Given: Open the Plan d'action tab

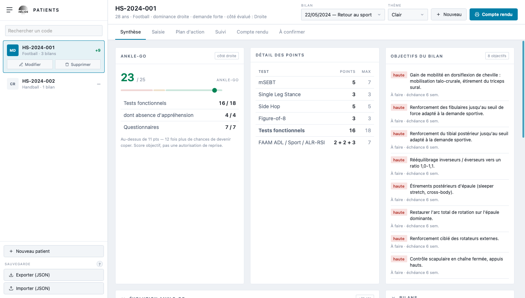Looking at the screenshot, I should pyautogui.click(x=190, y=32).
